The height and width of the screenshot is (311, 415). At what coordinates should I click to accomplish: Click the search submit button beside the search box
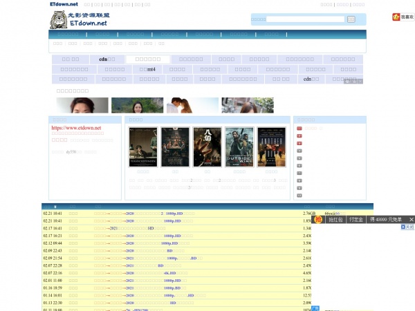(351, 19)
